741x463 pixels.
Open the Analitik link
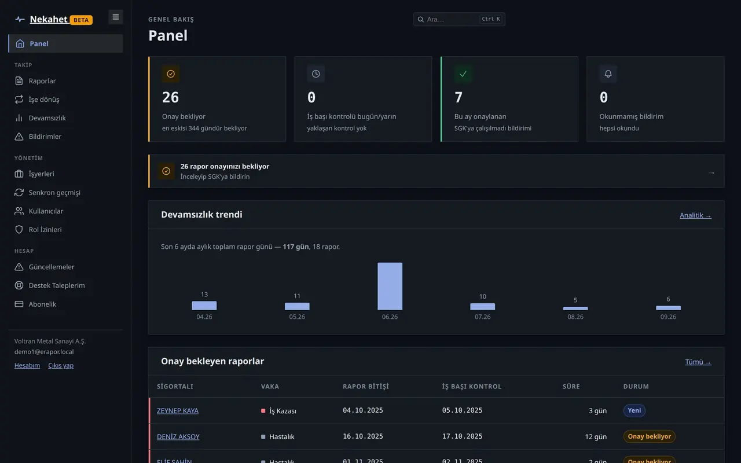695,215
